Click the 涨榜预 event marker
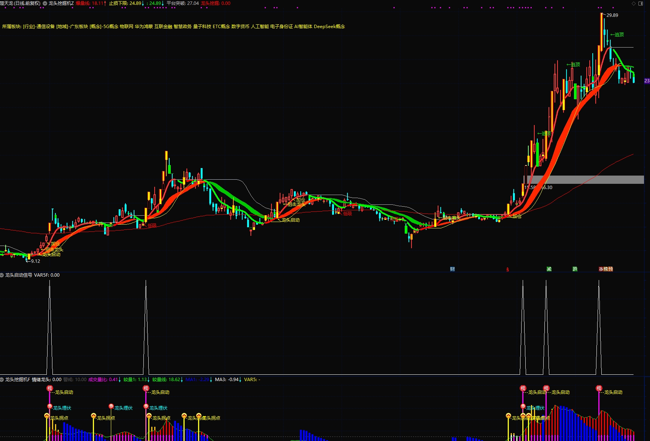Viewport: 650px width, 441px height. [606, 269]
